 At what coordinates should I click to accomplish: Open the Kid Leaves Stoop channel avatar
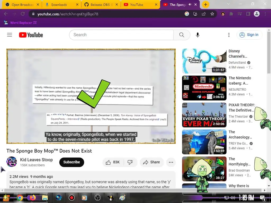click(x=12, y=162)
